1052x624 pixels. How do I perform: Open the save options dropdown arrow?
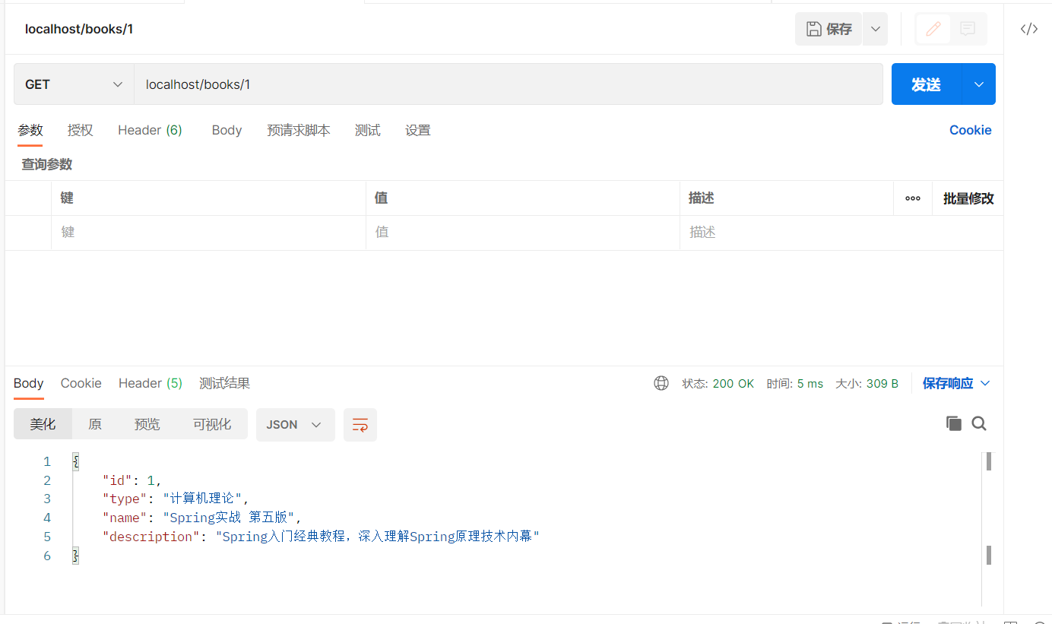[876, 29]
